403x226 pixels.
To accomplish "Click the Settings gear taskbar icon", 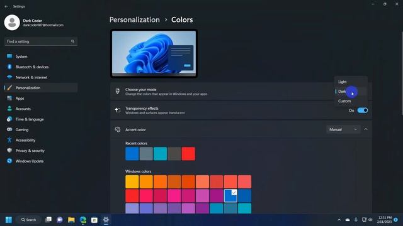I will pyautogui.click(x=106, y=220).
